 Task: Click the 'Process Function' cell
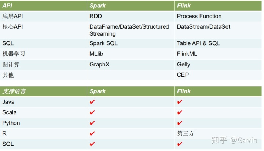[x=199, y=16]
